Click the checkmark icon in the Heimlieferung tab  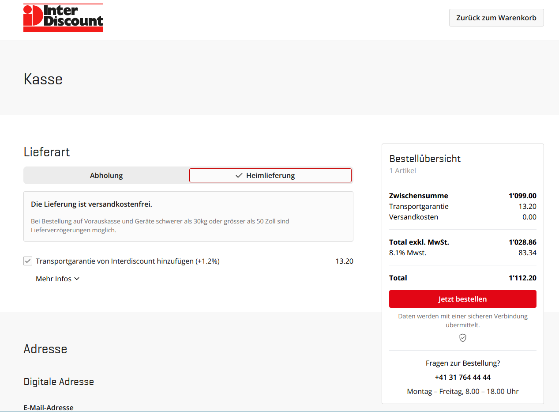pos(239,175)
